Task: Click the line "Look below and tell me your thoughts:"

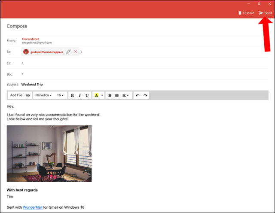Action: click(37, 119)
